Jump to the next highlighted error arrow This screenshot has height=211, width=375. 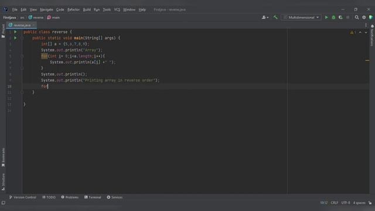[x=366, y=32]
